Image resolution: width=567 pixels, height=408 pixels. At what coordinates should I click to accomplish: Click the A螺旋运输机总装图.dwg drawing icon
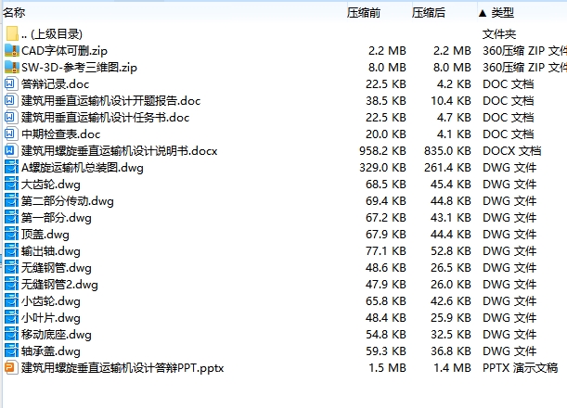coord(11,167)
